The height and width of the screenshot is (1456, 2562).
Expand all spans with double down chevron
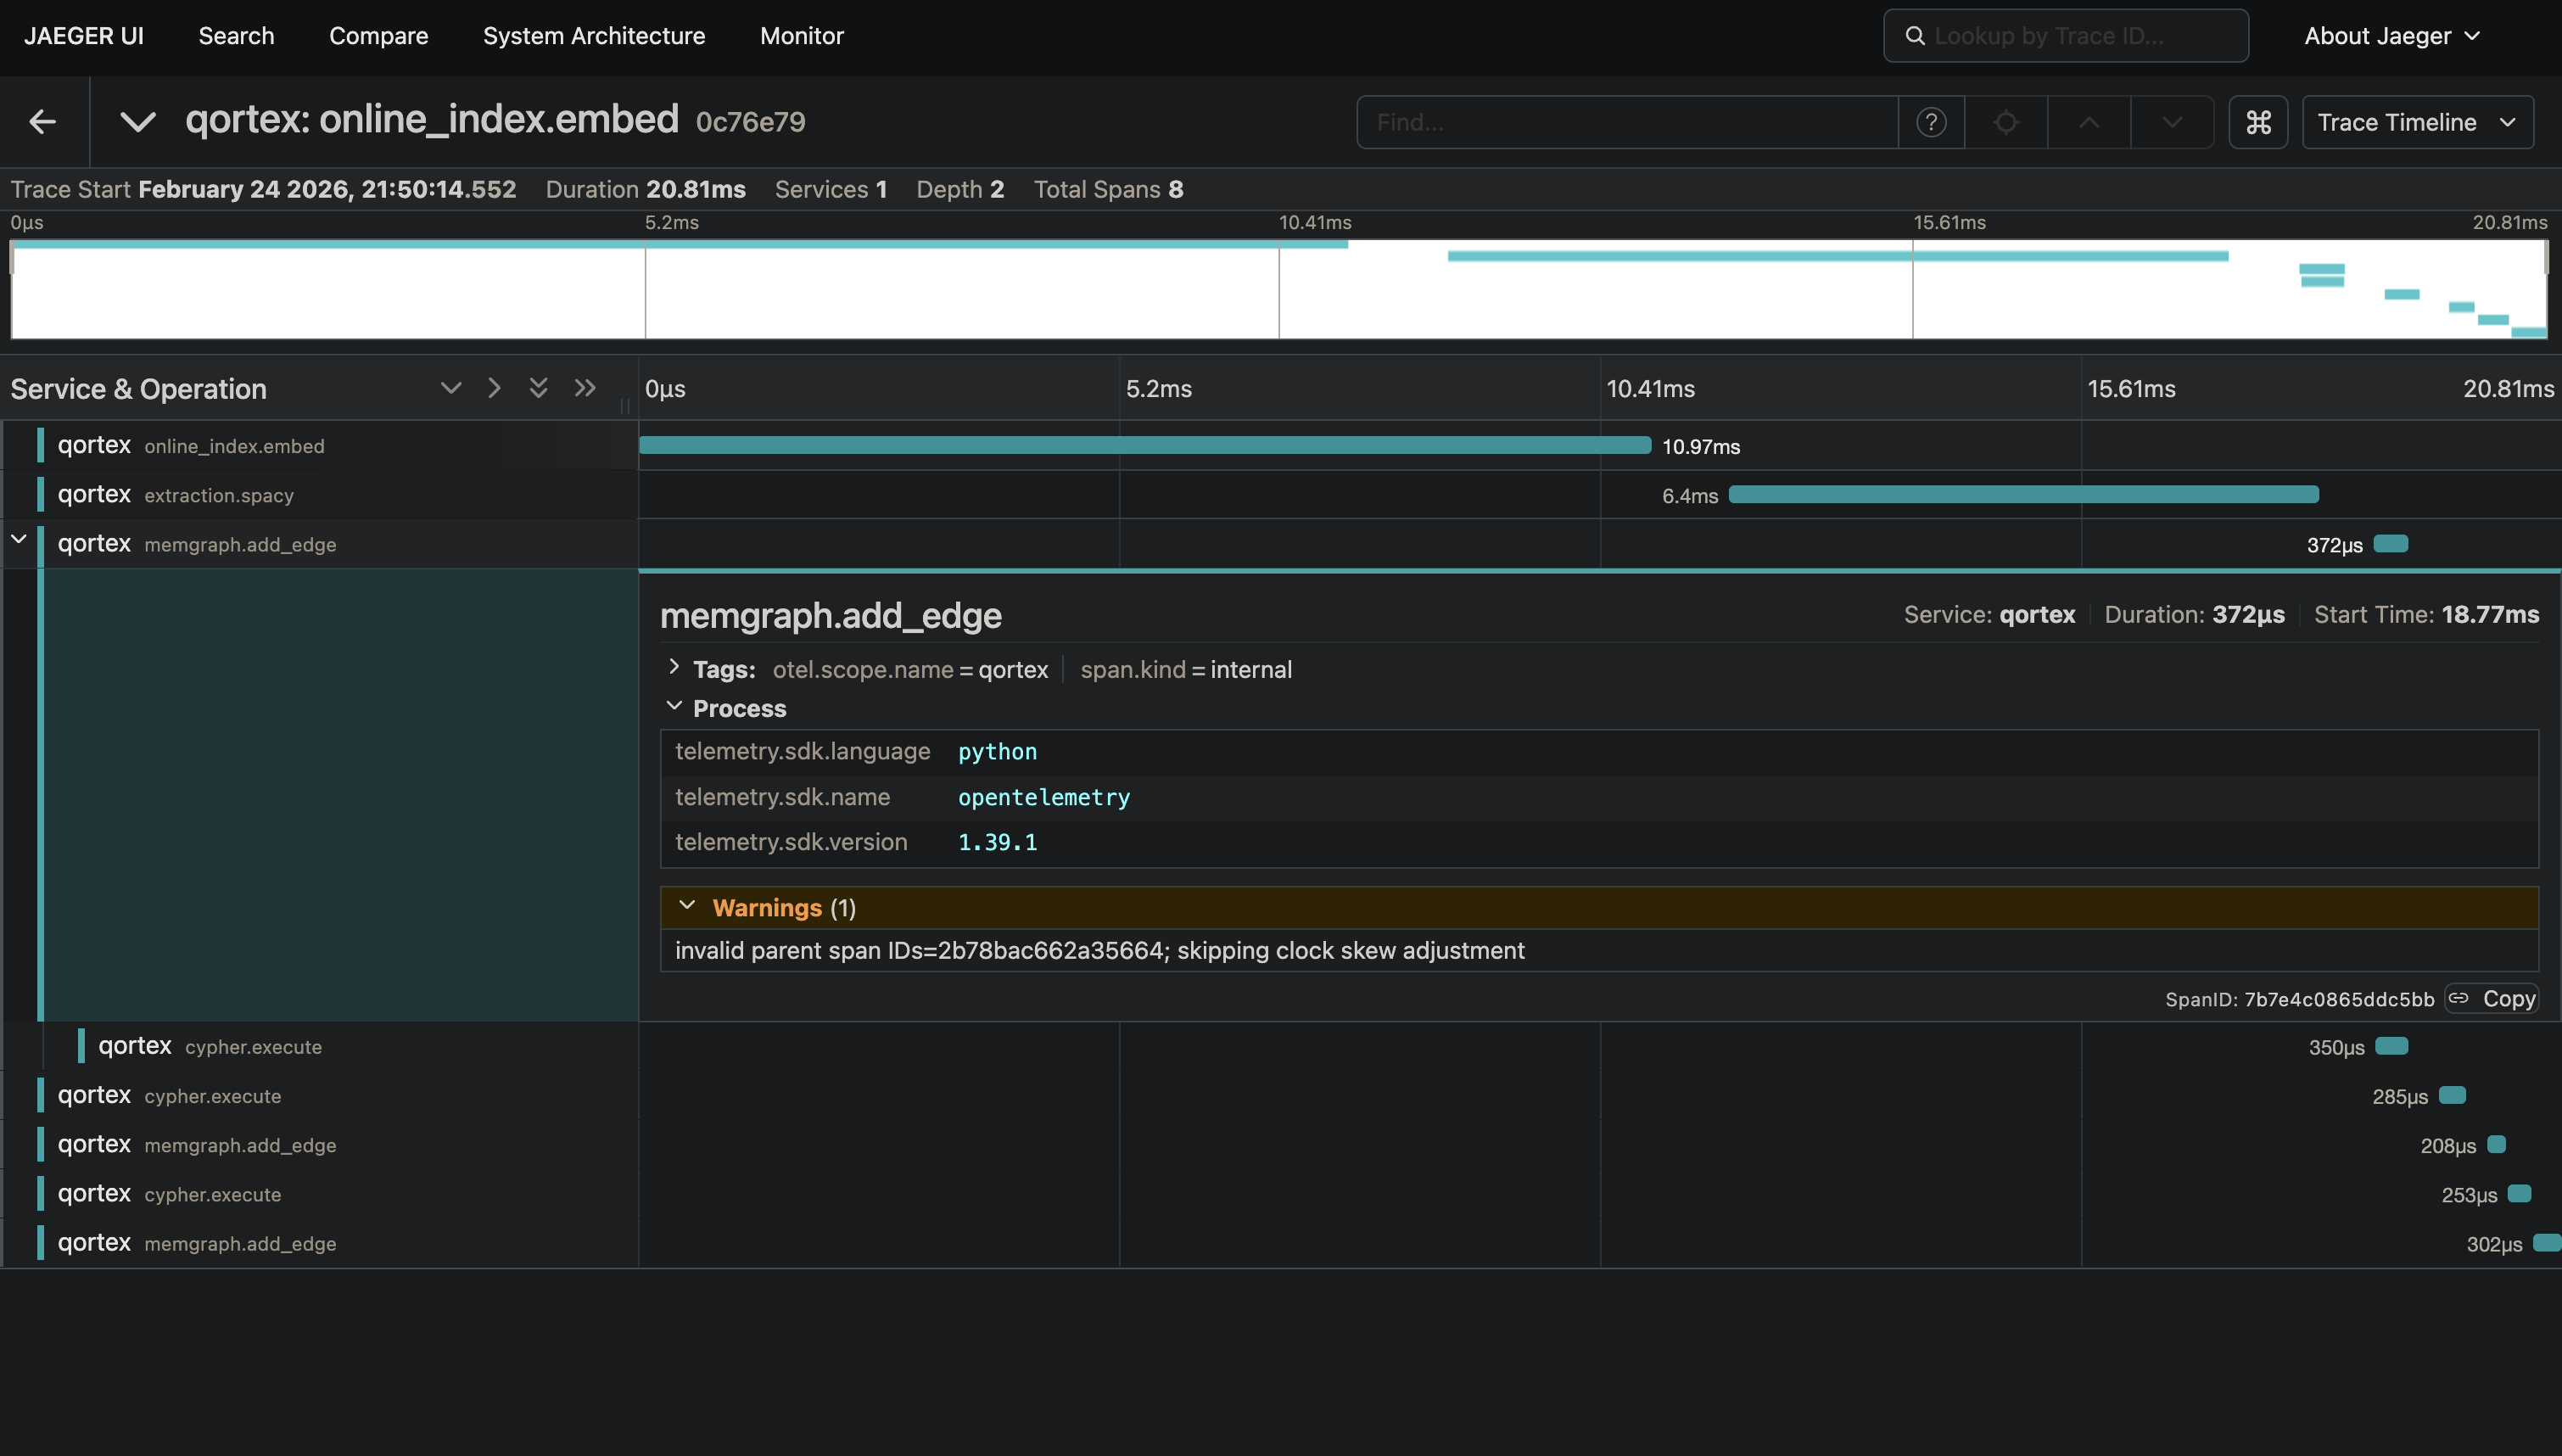[538, 388]
